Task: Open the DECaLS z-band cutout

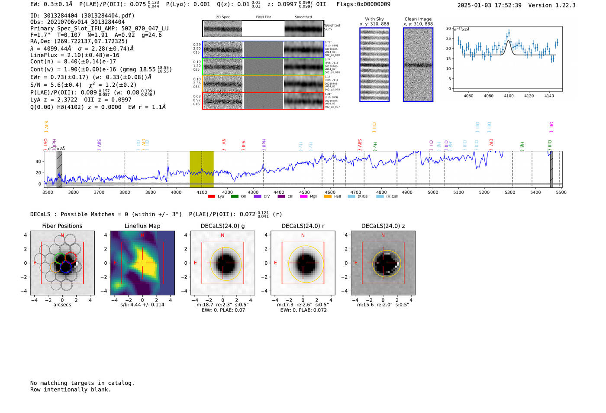Action: pos(383,263)
